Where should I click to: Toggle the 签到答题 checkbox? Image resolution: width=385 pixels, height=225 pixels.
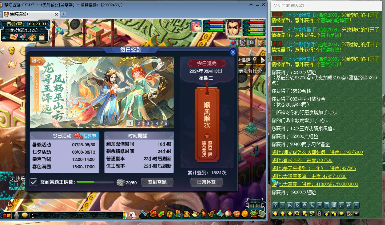[x=33, y=182]
